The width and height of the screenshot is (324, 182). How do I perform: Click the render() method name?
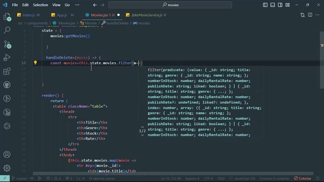(x=51, y=96)
